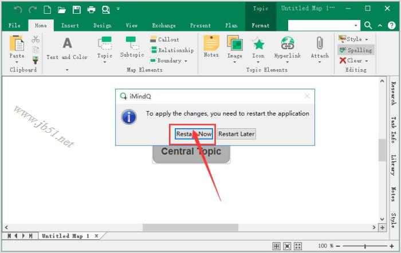
Task: Expand the Hyperlink dropdown arrow
Action: pyautogui.click(x=288, y=62)
